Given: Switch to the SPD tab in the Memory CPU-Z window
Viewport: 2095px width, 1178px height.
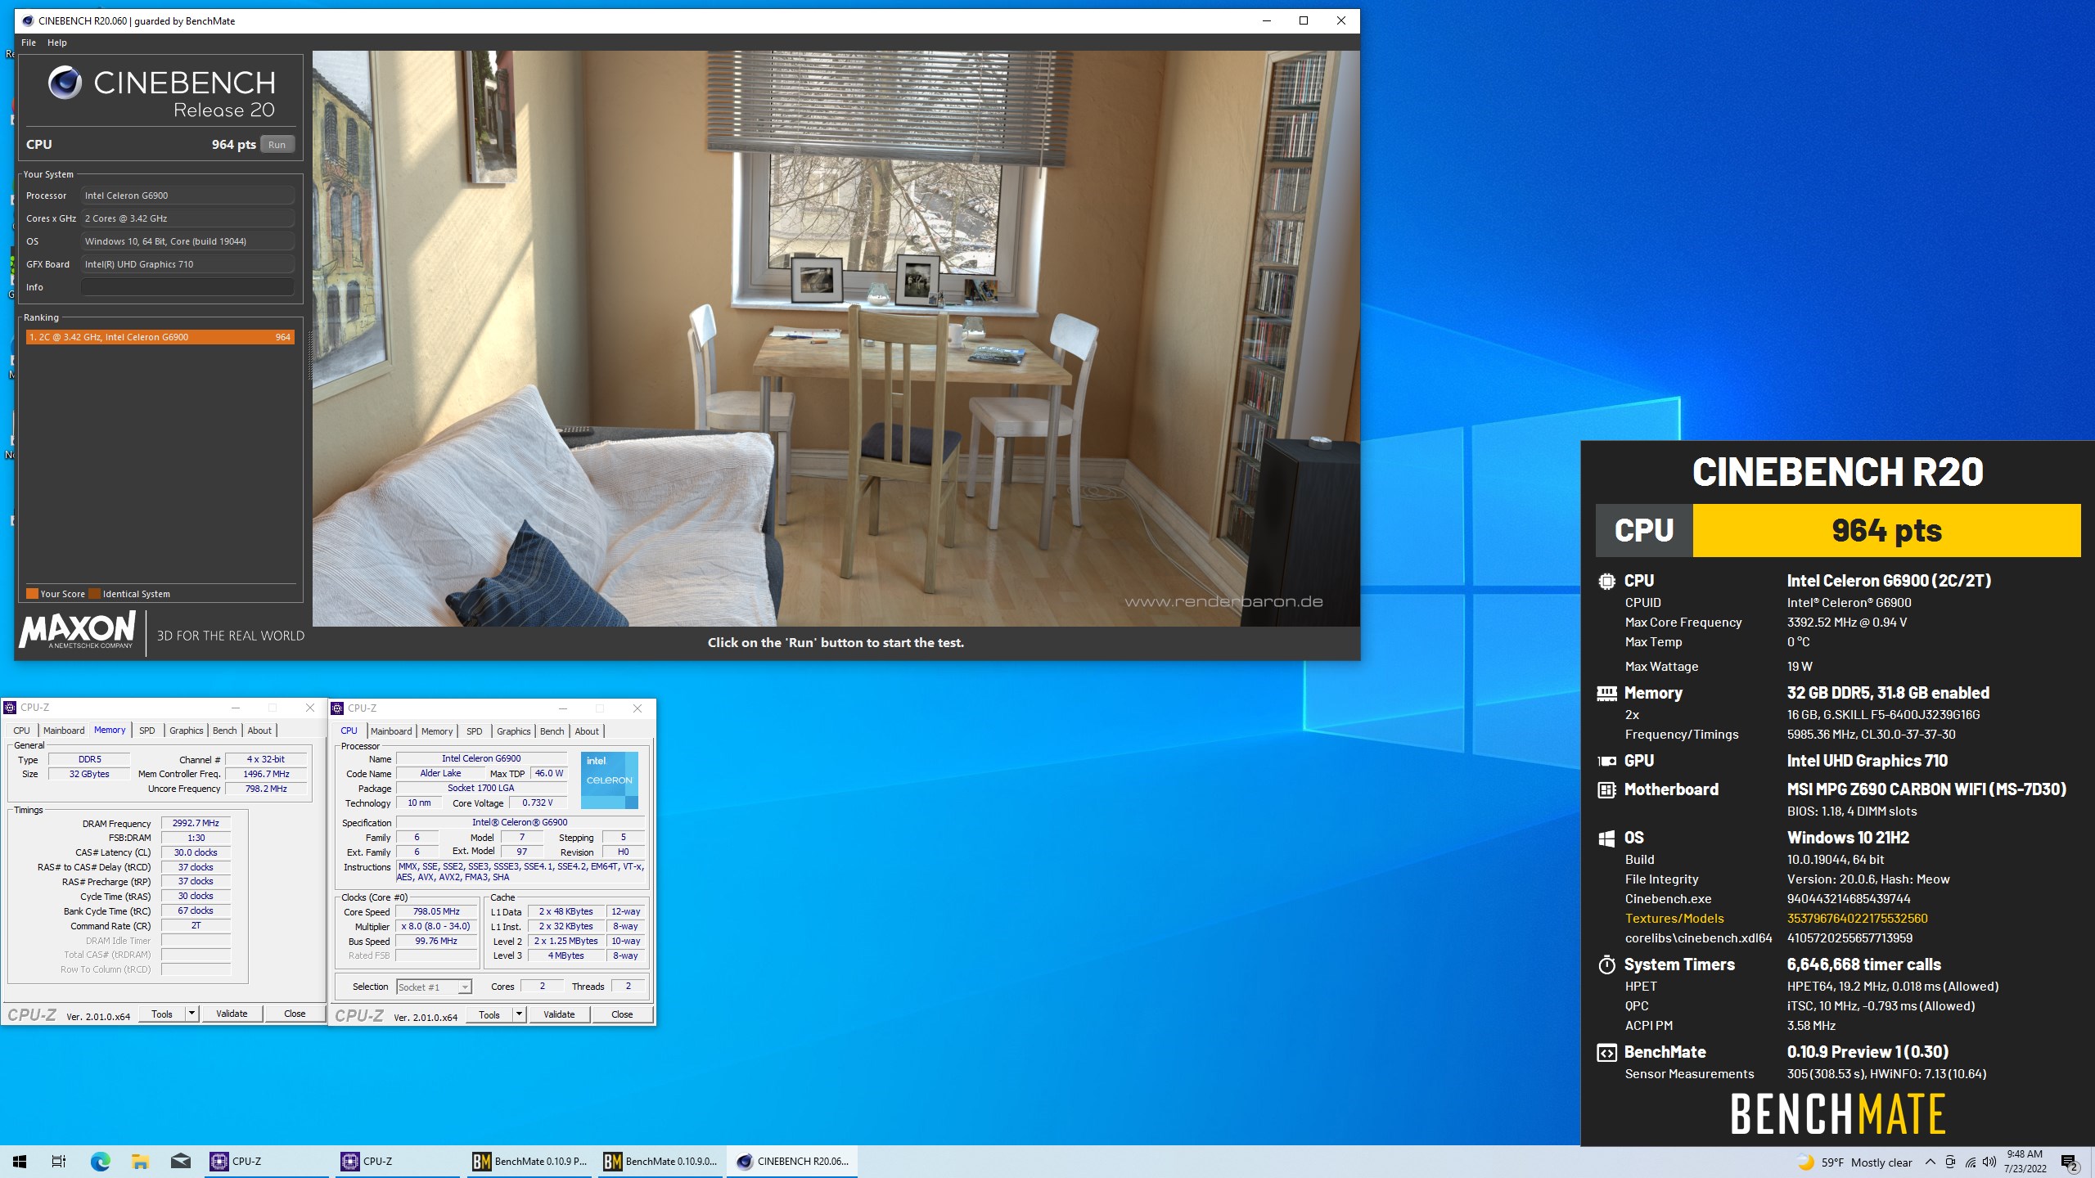Looking at the screenshot, I should click(x=147, y=731).
